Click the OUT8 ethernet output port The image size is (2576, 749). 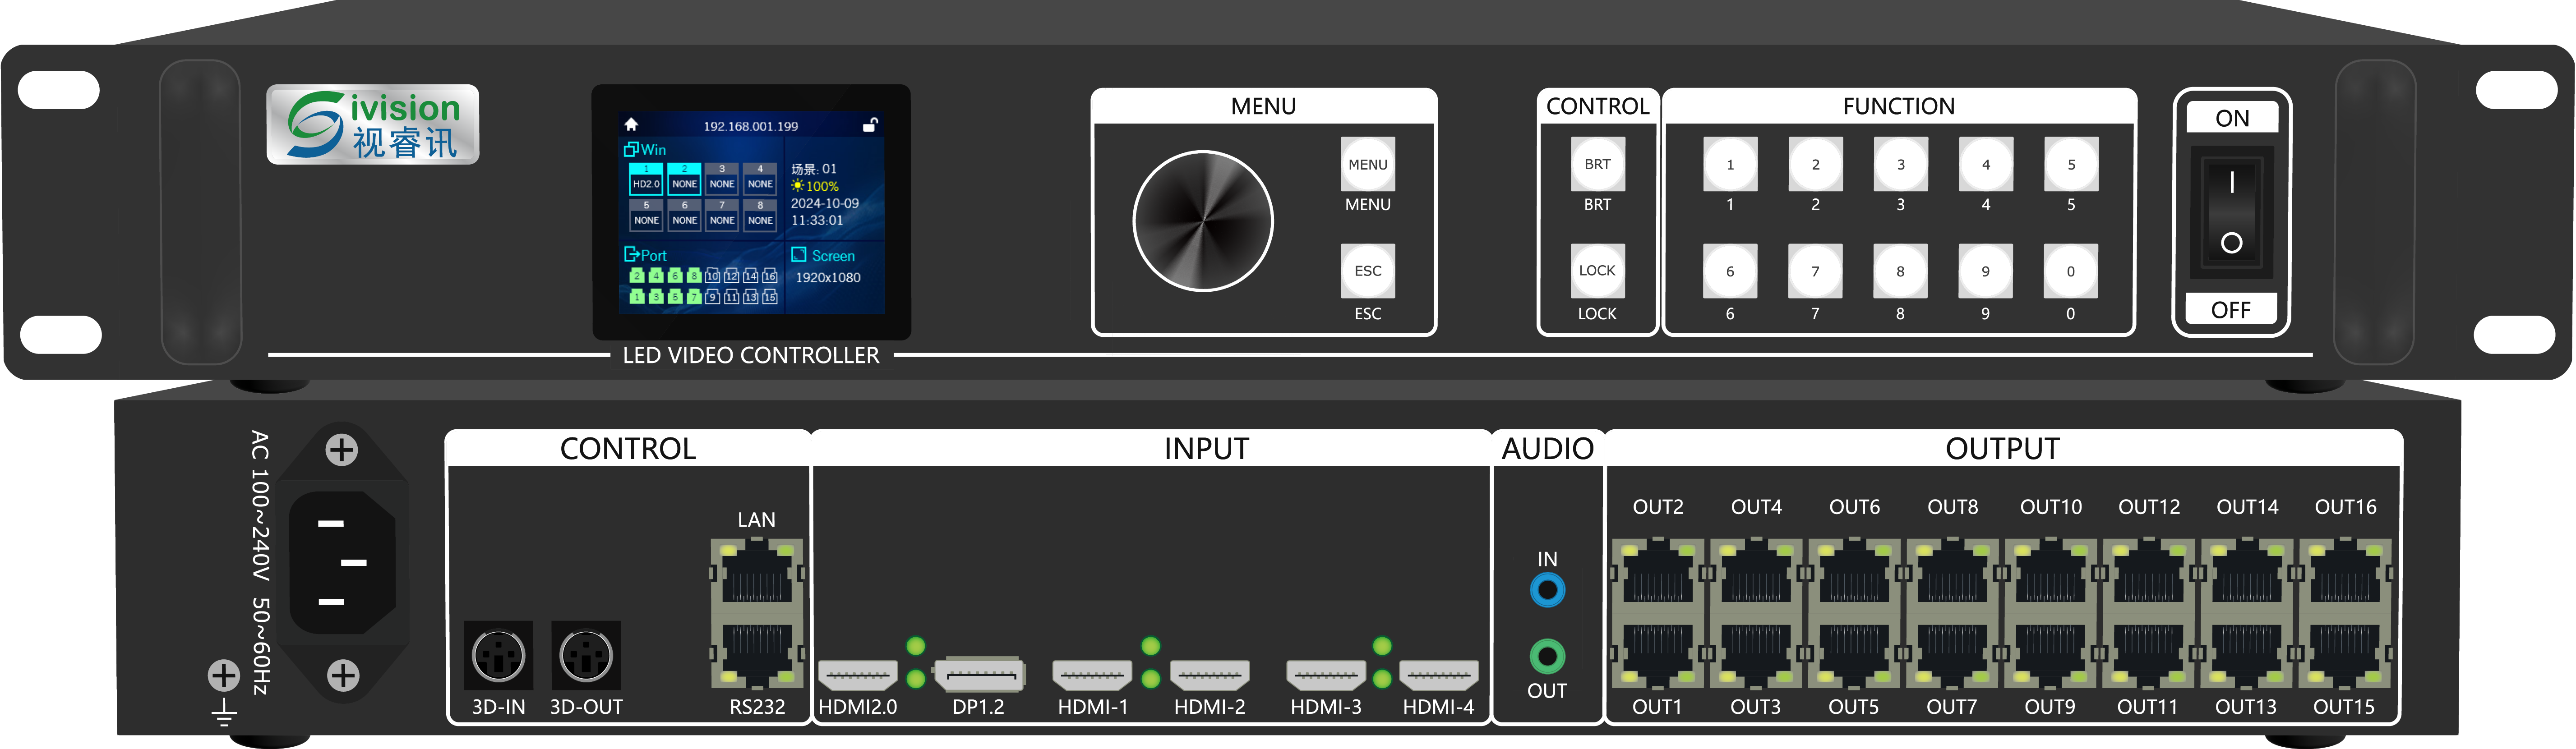(1952, 574)
